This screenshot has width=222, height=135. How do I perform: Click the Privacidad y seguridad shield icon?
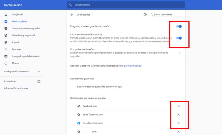click(x=6, y=35)
